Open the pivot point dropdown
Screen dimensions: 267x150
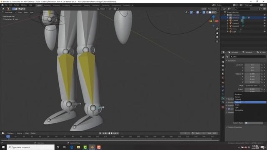[111, 9]
